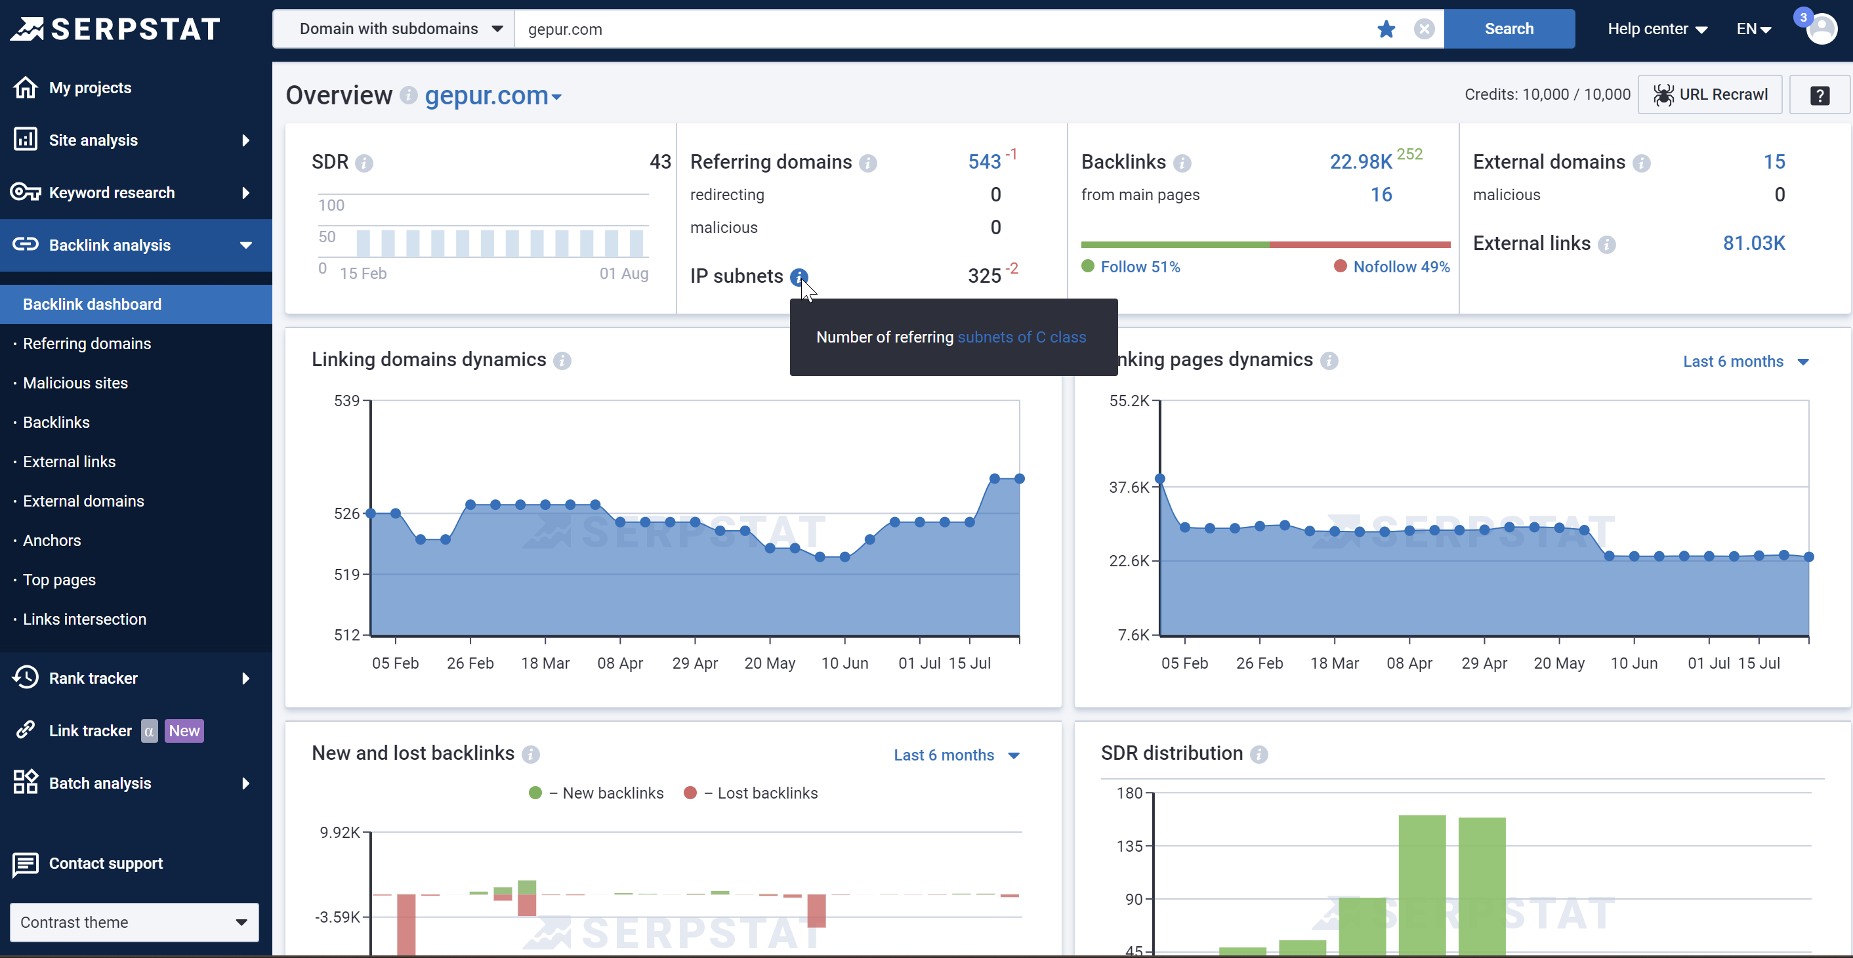This screenshot has width=1853, height=958.
Task: Click Linking pages dynamics info icon
Action: click(1329, 360)
